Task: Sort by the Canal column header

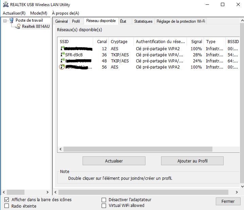Action: (x=101, y=42)
